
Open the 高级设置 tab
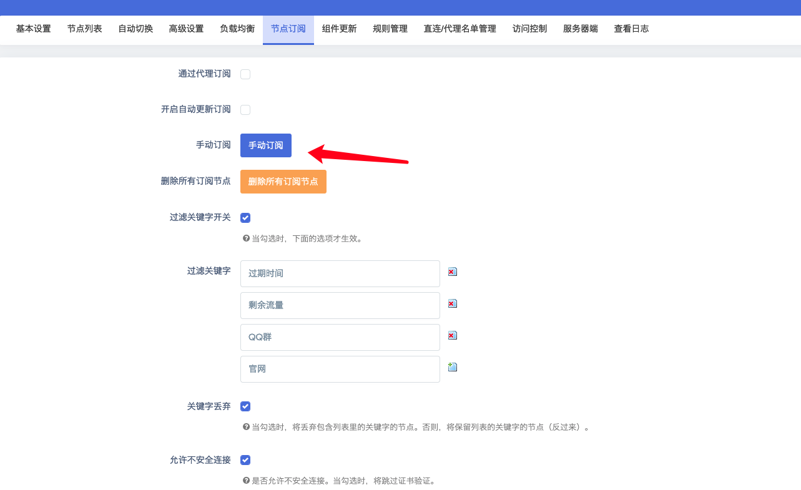(x=187, y=29)
